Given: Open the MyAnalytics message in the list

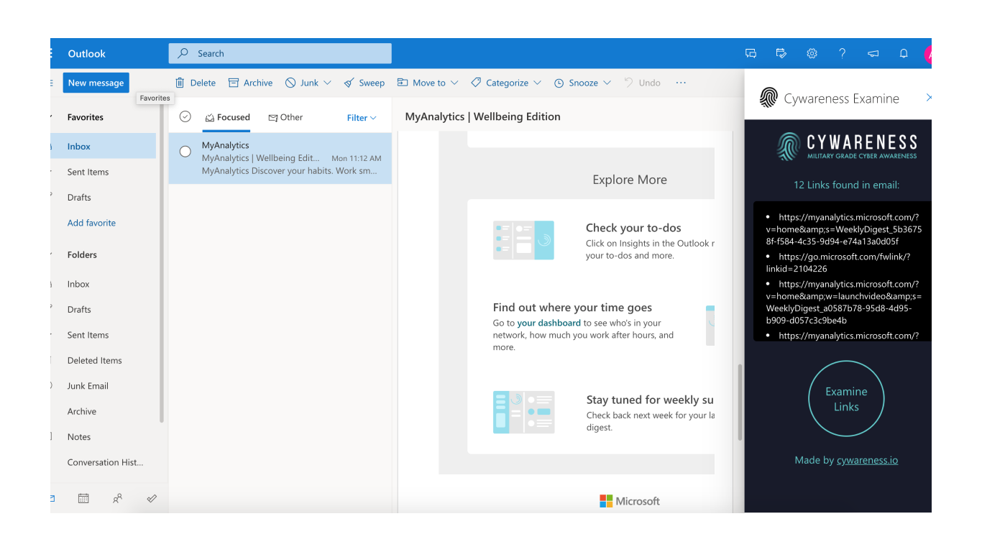Looking at the screenshot, I should coord(280,158).
